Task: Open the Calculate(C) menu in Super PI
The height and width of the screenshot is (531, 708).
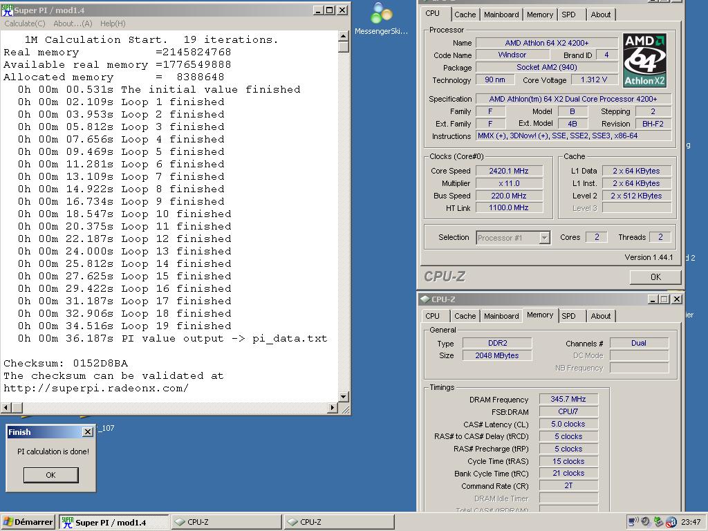Action: point(25,24)
